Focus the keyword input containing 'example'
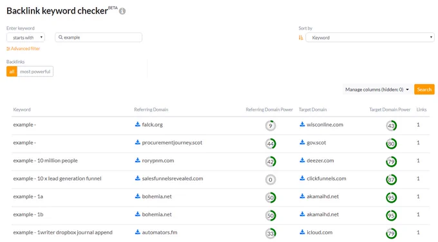 [99, 37]
